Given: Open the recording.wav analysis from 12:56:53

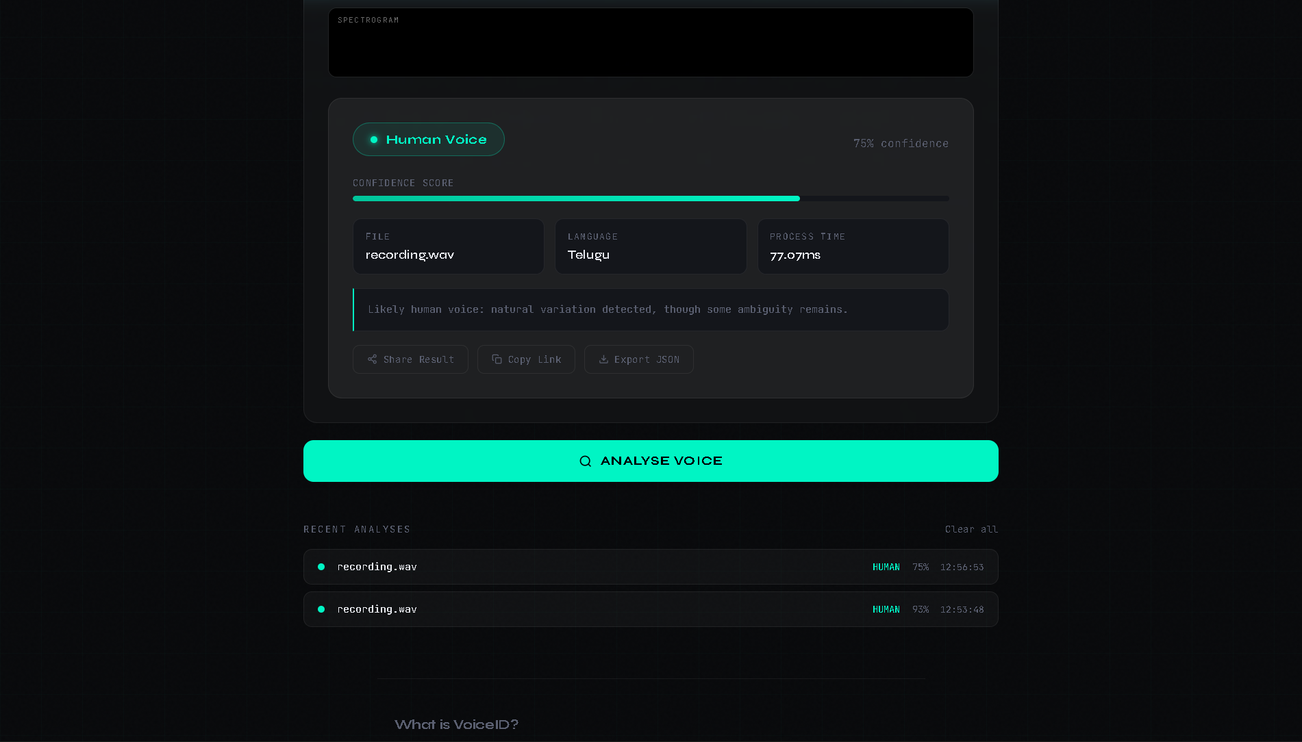Looking at the screenshot, I should tap(650, 567).
